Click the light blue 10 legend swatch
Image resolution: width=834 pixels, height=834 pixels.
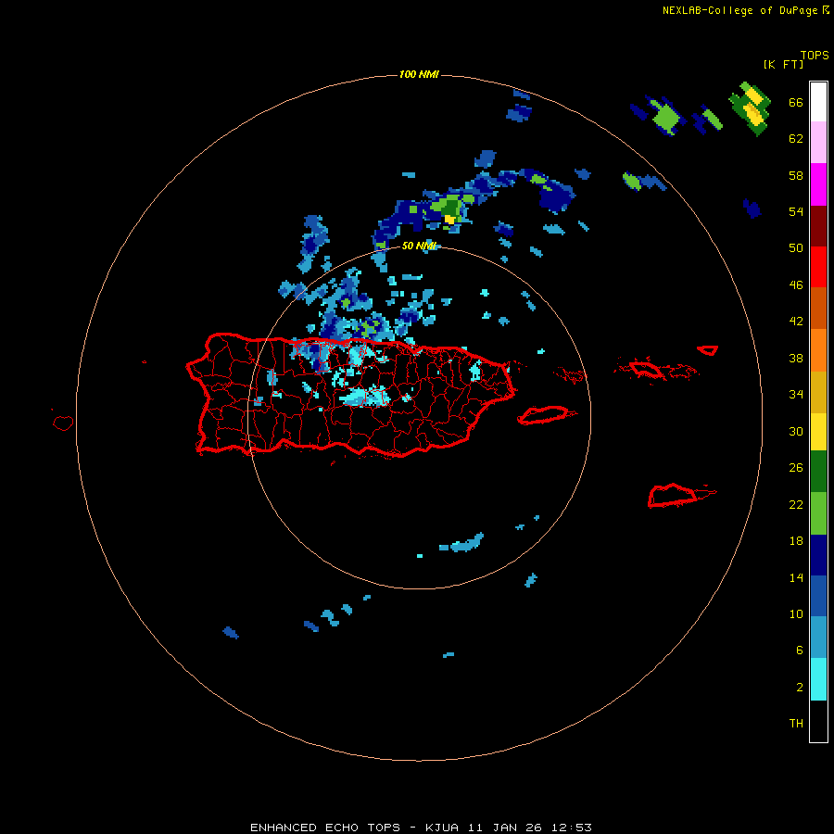click(818, 637)
